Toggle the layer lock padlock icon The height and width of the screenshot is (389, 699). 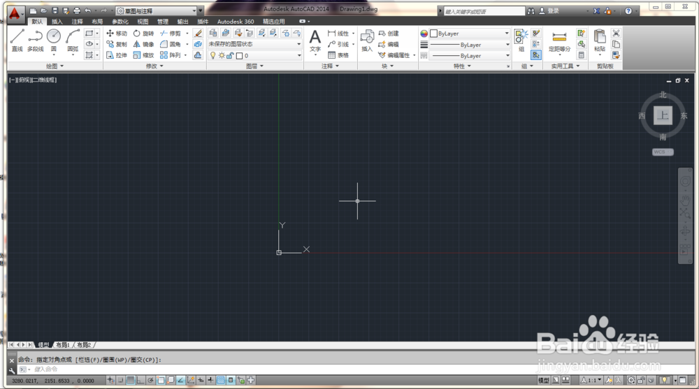(230, 55)
